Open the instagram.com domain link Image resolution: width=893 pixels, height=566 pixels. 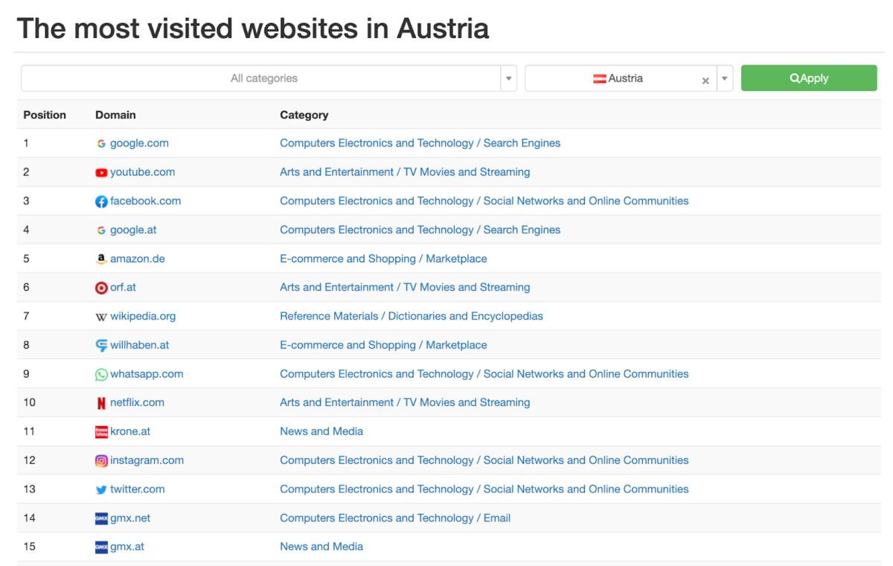(147, 460)
